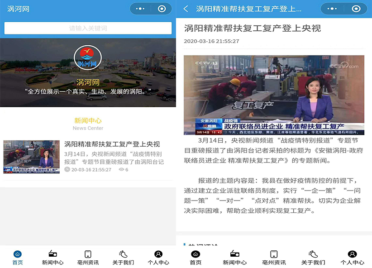Go to 首页 tab on home screen

click(x=18, y=258)
